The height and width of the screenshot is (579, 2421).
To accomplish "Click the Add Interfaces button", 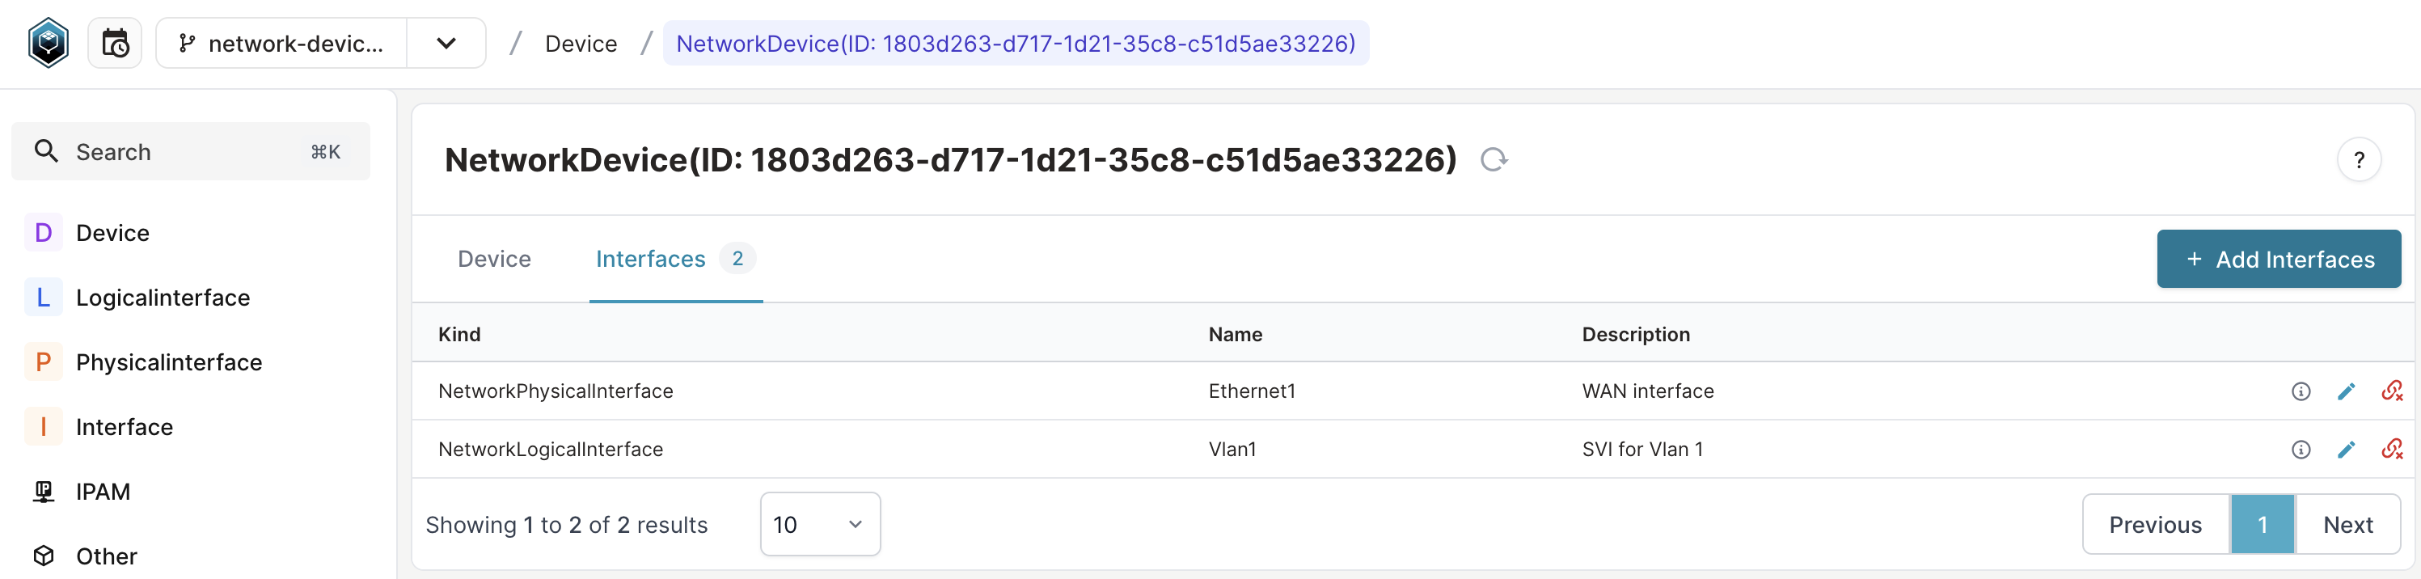I will tap(2278, 259).
